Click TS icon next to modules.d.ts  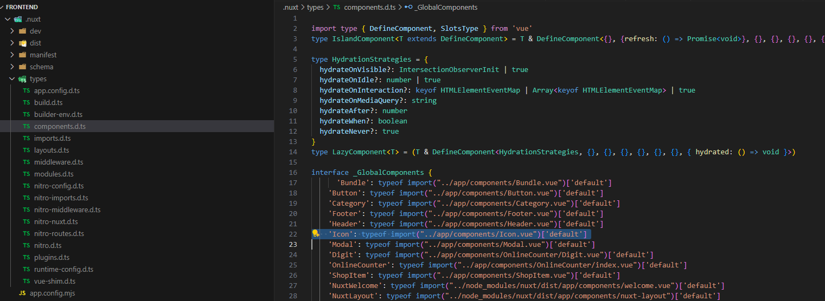point(26,174)
